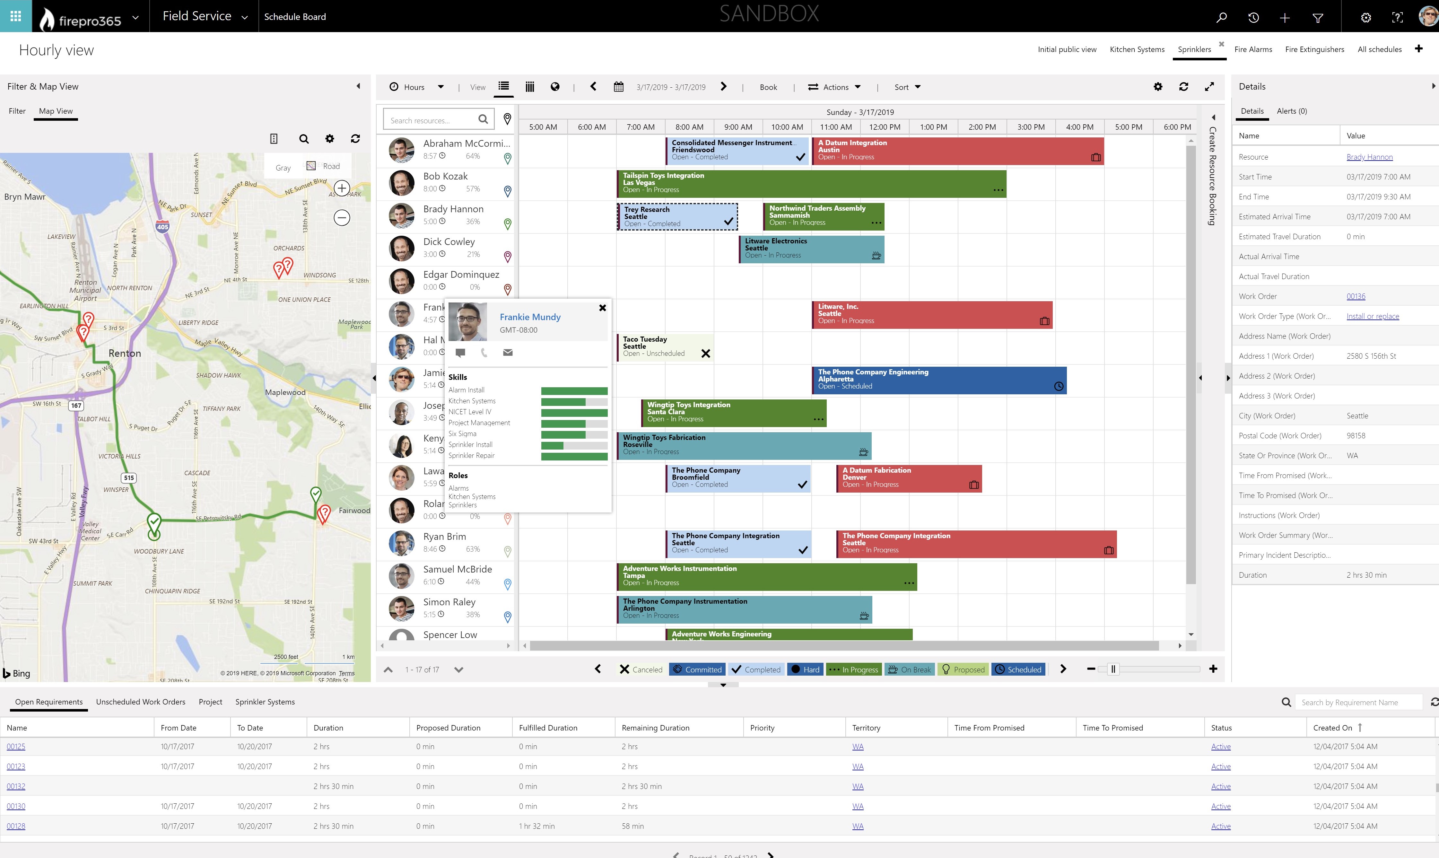Open schedule board settings gear
Screen dimensions: 1439x858
tap(1157, 87)
